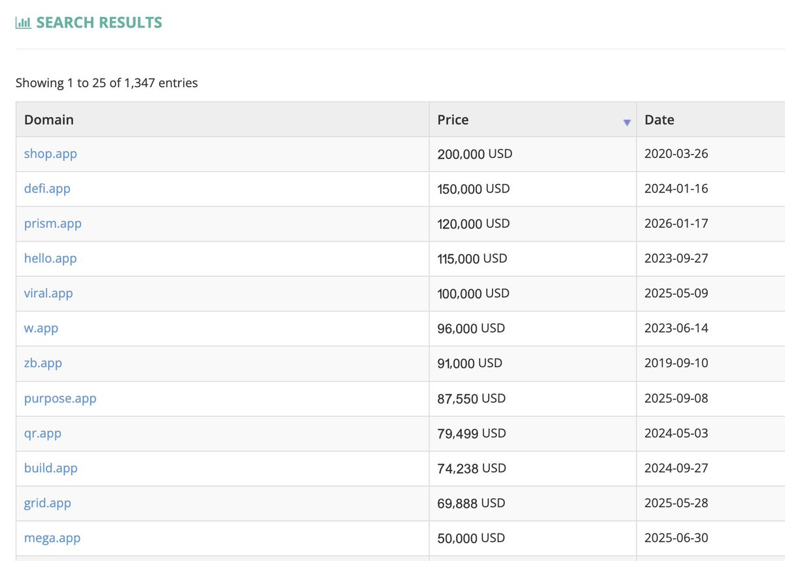
Task: Open the viral.app domain link
Action: click(x=48, y=293)
